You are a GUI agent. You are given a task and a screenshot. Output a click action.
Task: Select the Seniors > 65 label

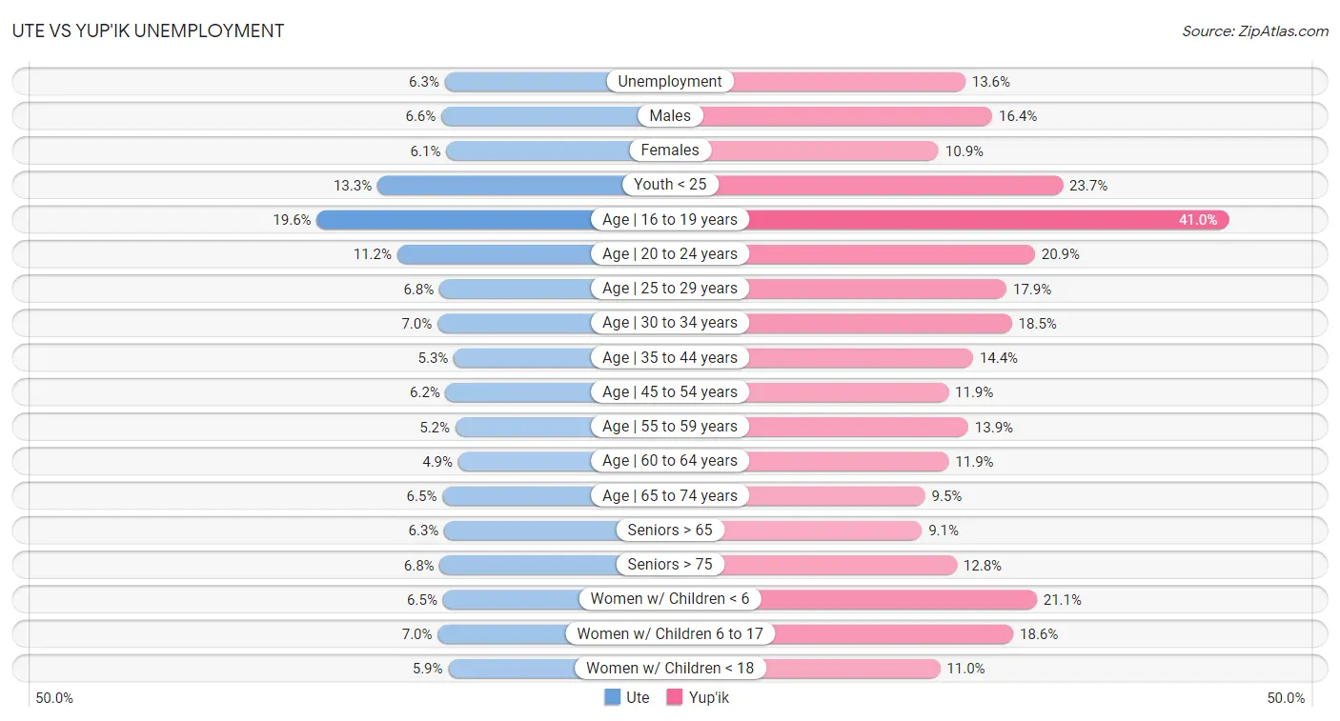point(670,531)
